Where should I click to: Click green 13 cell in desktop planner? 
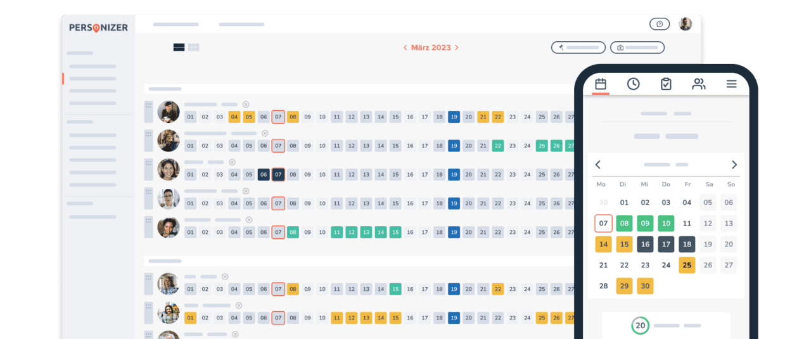click(366, 232)
